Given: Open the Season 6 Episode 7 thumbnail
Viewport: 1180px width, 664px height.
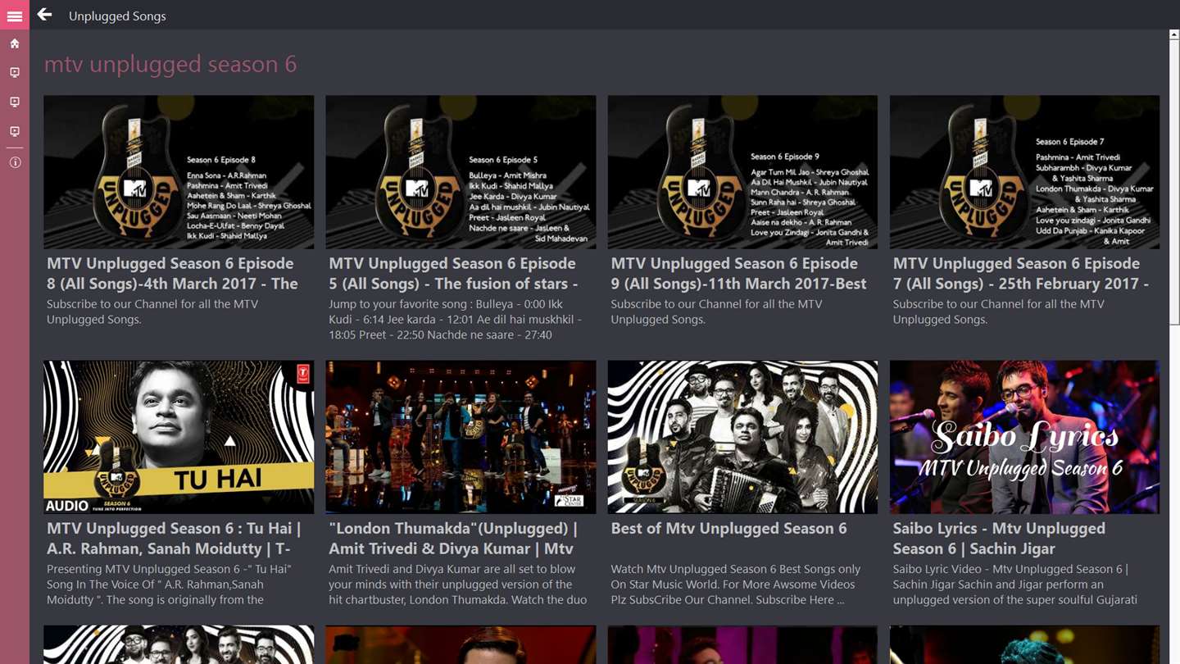Looking at the screenshot, I should tap(1024, 172).
